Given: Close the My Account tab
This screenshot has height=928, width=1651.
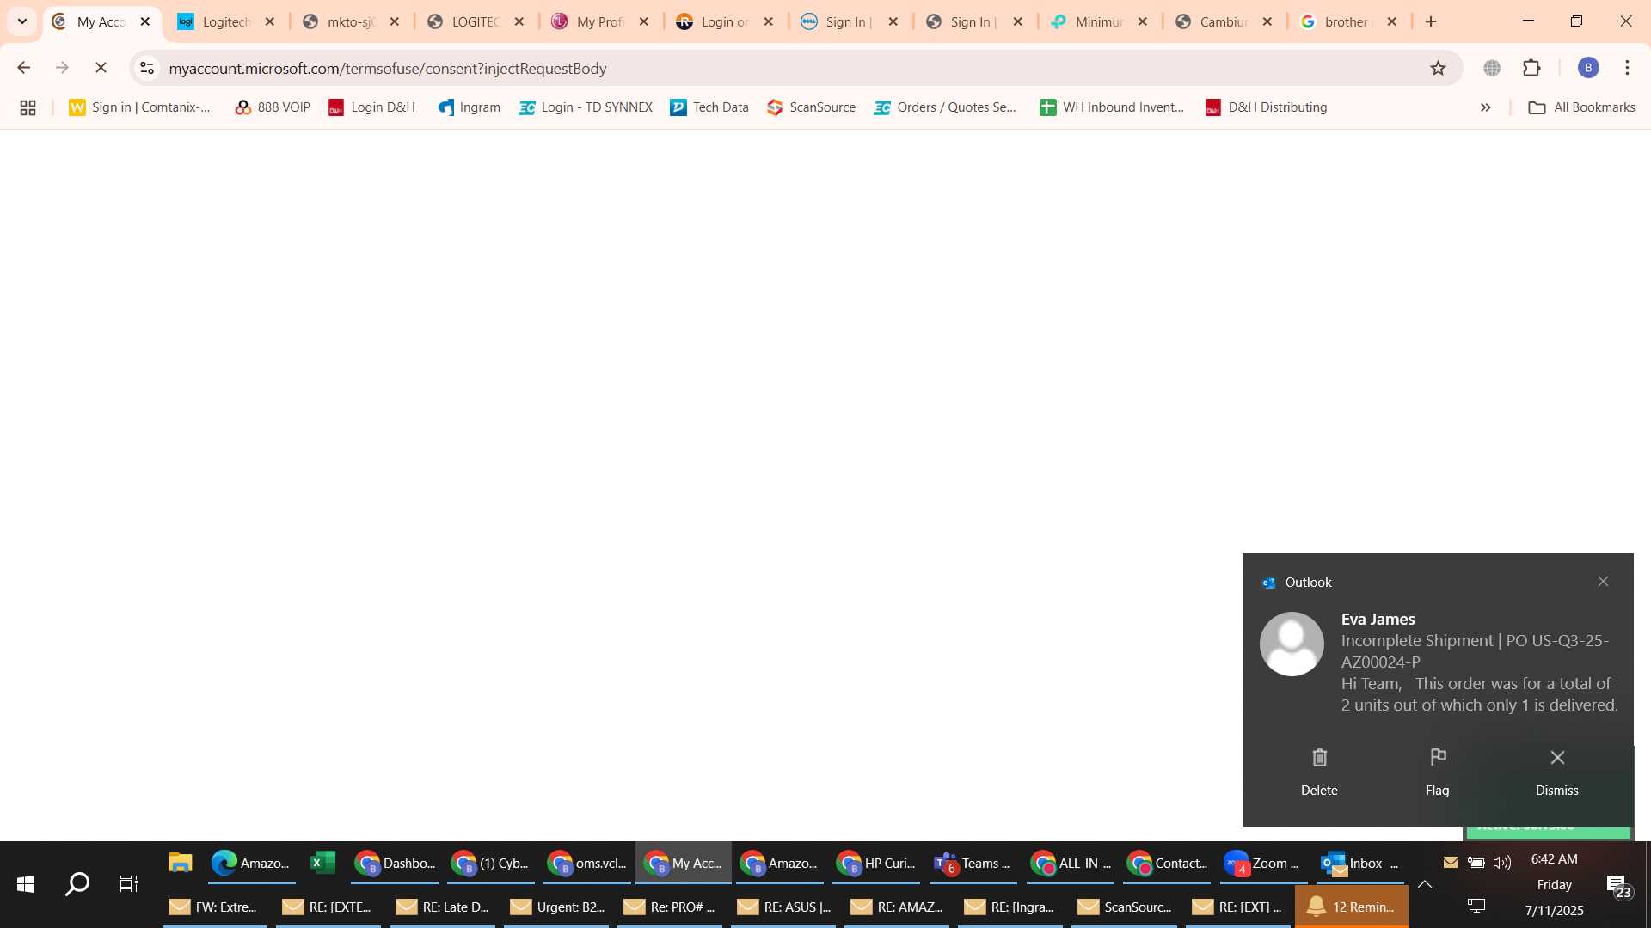Looking at the screenshot, I should coord(144,21).
